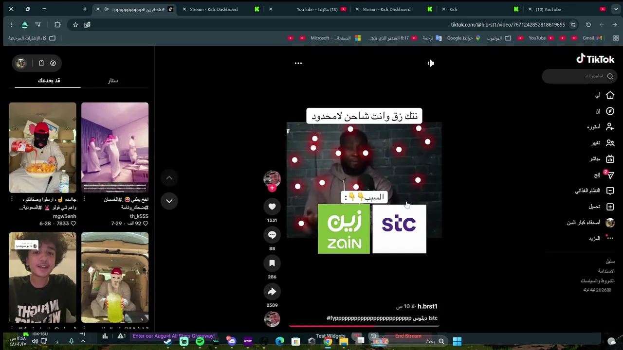
Task: Open the Chrome three-dot menu
Action: (x=11, y=25)
